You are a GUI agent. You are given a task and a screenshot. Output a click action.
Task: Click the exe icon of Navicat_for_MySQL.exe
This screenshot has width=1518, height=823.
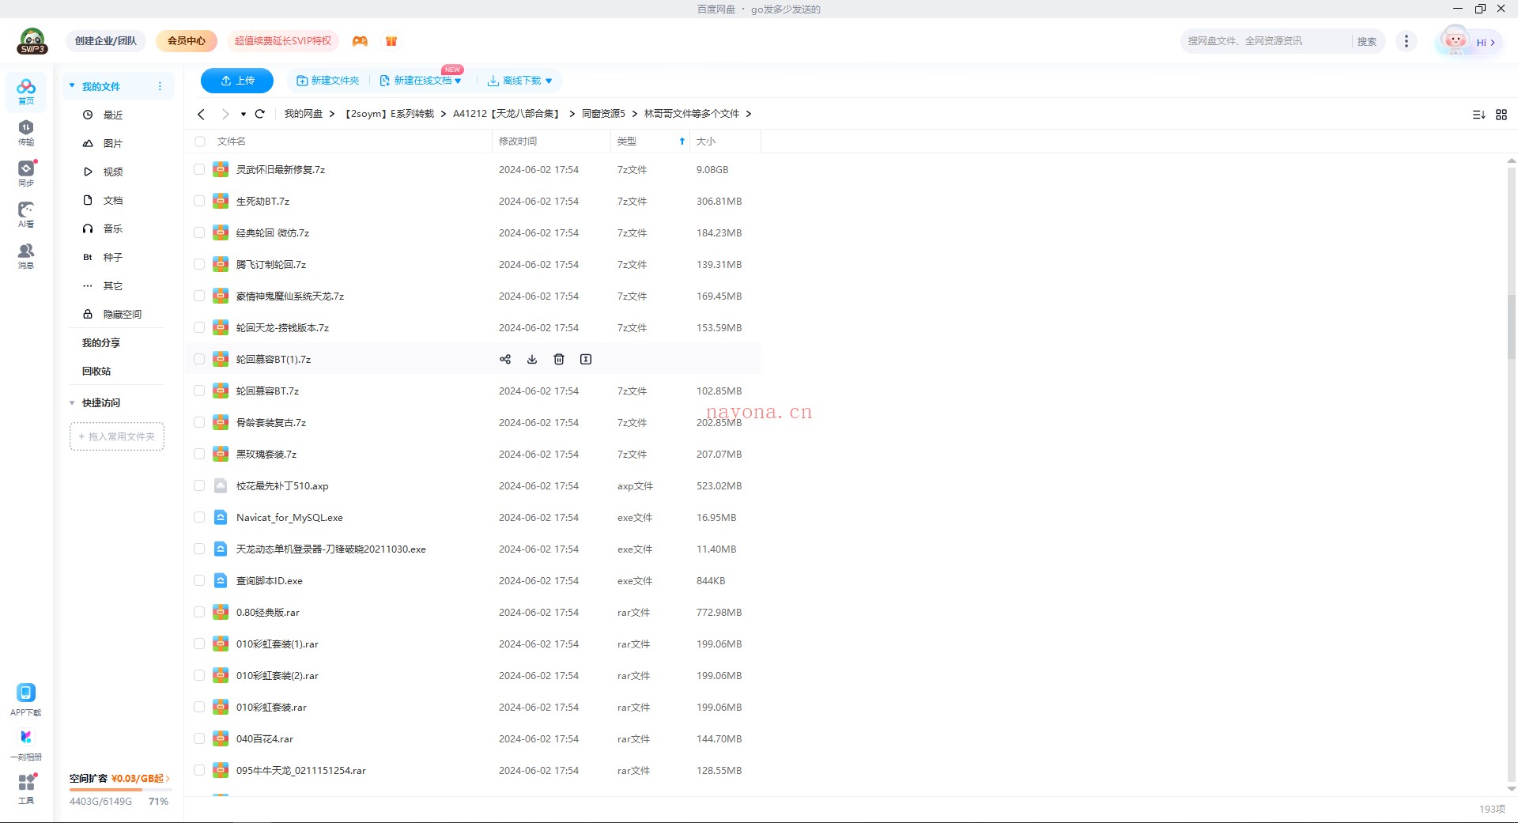(221, 517)
